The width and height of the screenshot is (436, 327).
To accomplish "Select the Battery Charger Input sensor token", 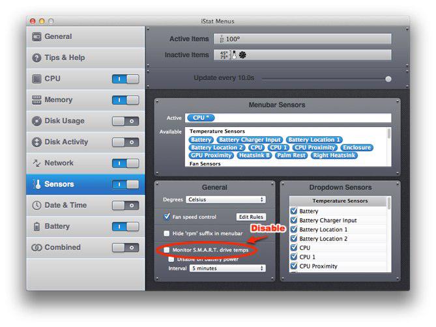I will point(250,140).
